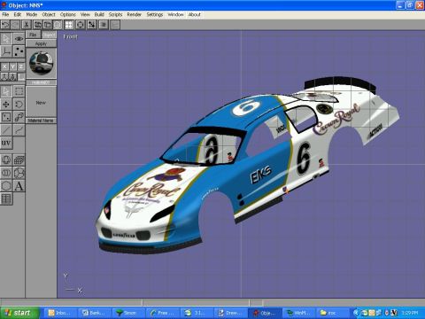Click the Paste icon in the toolbar
Viewport: 425px width, 319px height.
coord(48,25)
